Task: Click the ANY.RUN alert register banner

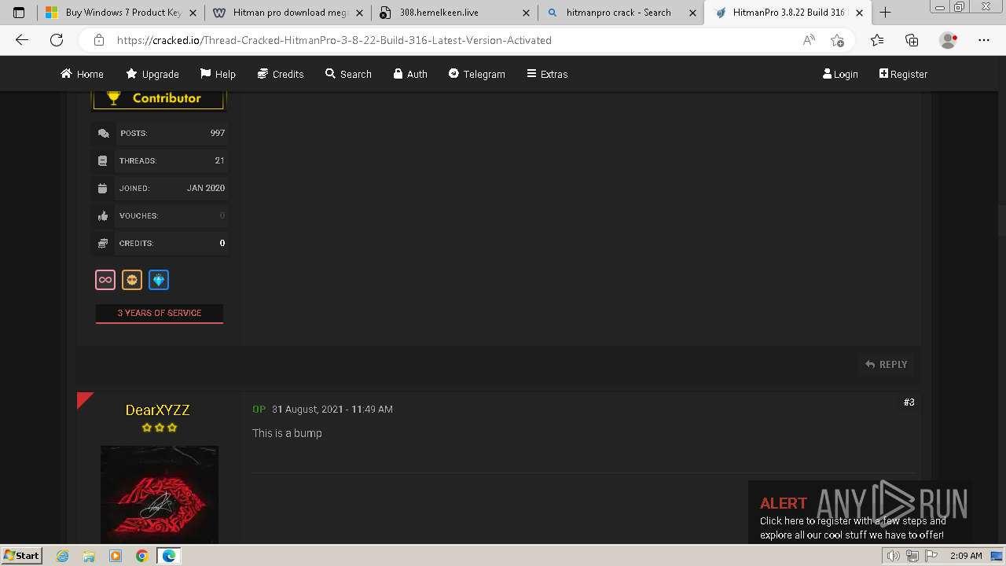Action: click(860, 511)
